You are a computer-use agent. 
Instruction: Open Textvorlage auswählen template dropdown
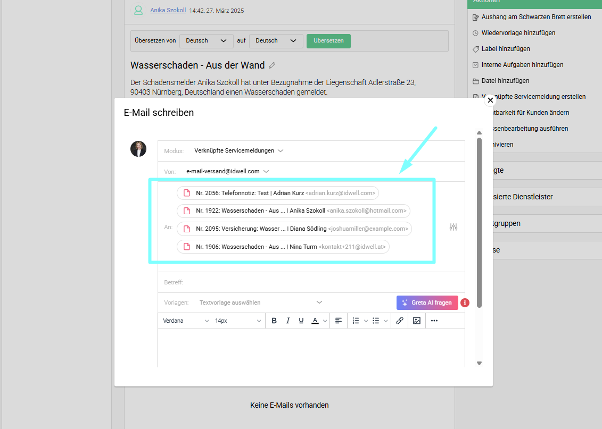coord(260,302)
